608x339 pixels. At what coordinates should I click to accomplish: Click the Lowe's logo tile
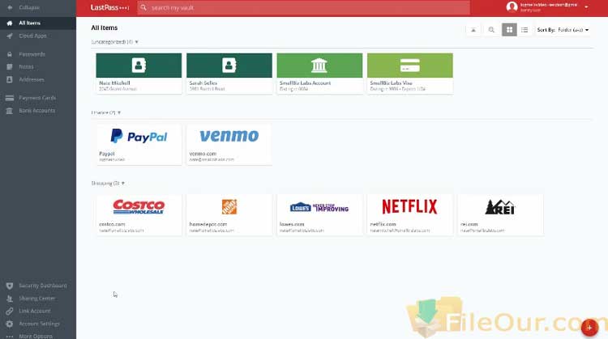(319, 207)
